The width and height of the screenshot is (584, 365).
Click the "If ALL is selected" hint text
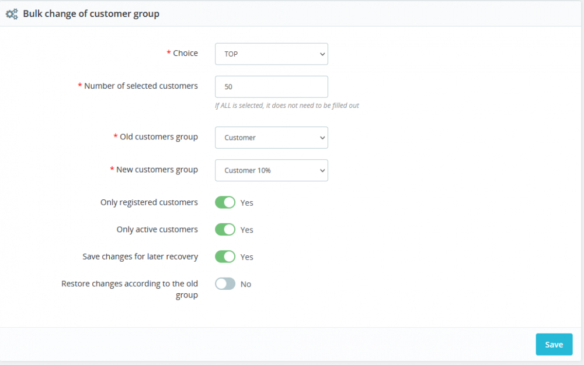(287, 106)
